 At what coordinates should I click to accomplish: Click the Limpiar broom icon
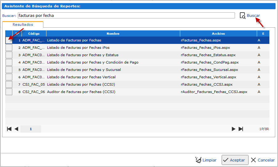[198, 160]
